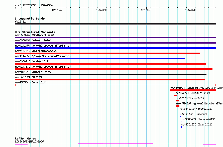Click the nsv4151923 variant label
This screenshot has height=147, width=223.
(x=196, y=88)
